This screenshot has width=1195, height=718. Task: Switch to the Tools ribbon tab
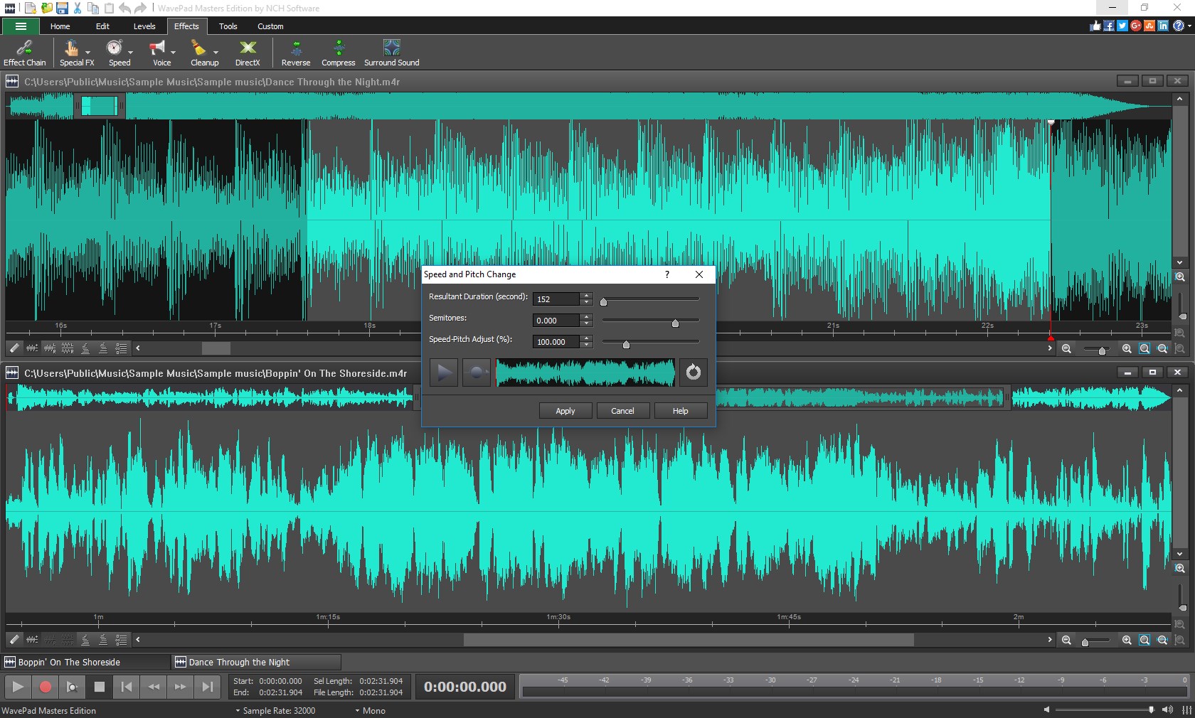228,26
